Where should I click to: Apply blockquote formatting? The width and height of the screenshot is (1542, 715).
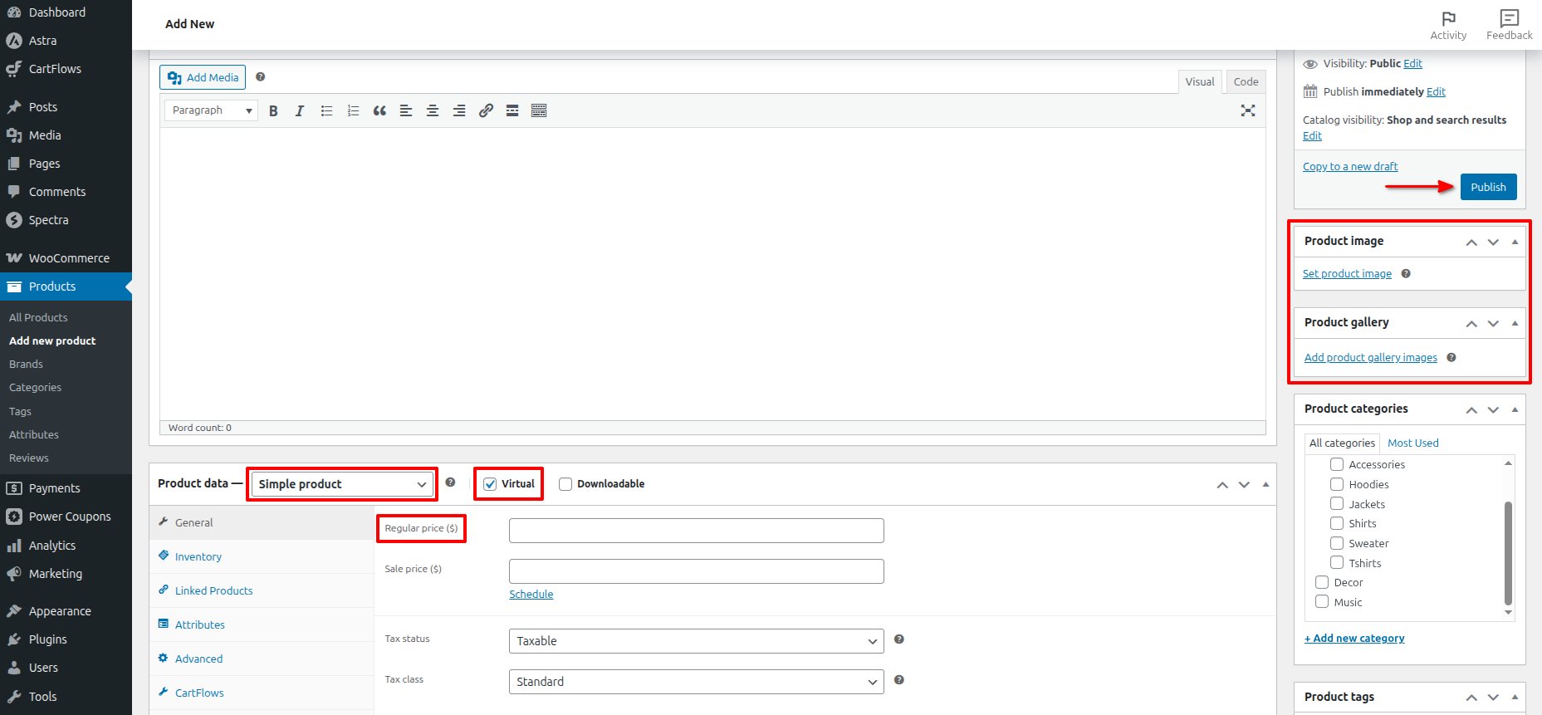(379, 110)
